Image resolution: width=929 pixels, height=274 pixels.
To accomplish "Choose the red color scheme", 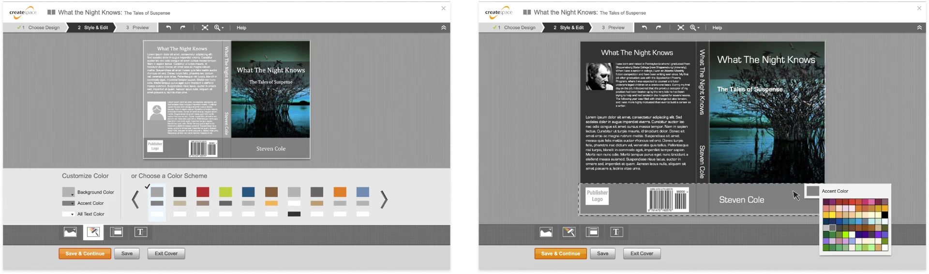I will 203,192.
